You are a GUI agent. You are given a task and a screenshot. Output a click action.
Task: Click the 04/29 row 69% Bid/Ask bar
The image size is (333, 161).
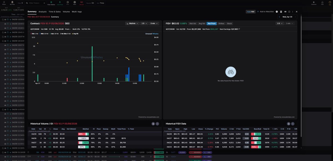[x=84, y=134]
